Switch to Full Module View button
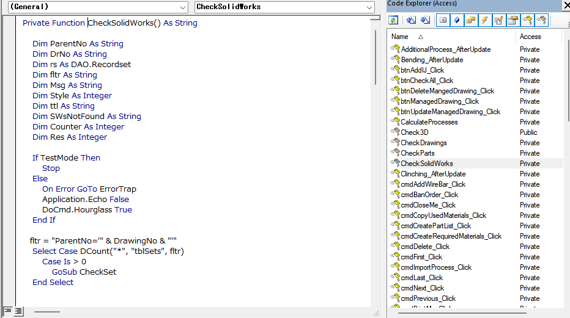The image size is (570, 318). tap(18, 311)
